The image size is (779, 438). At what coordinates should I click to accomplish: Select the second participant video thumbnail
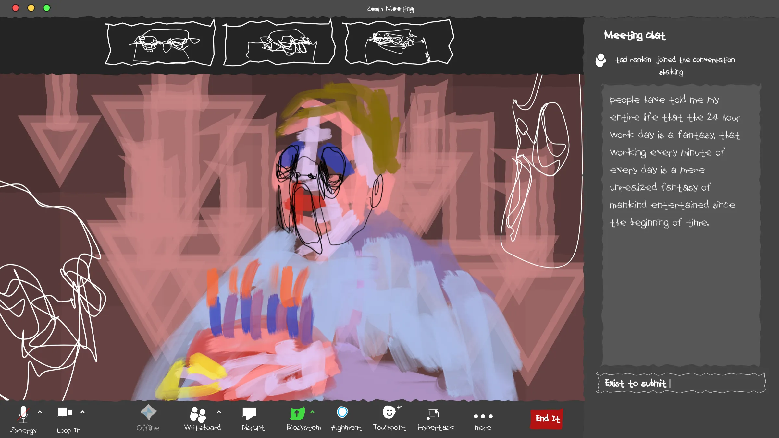[278, 43]
